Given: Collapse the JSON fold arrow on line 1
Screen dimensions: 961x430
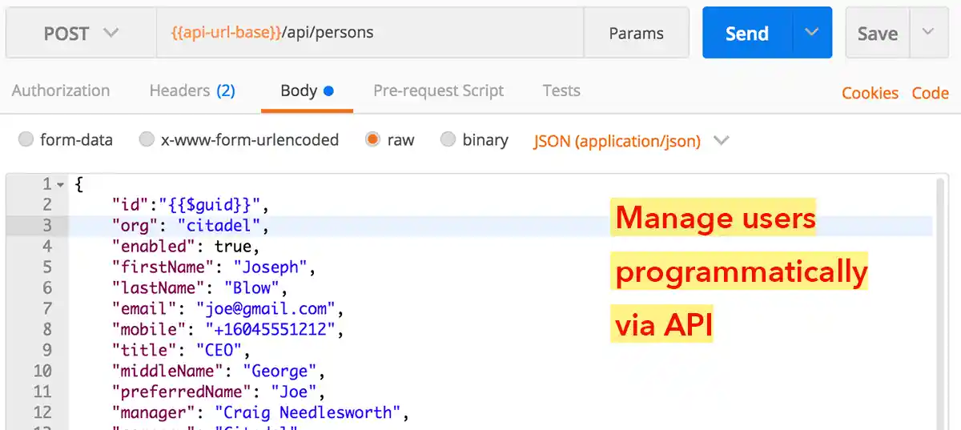Looking at the screenshot, I should (x=60, y=185).
